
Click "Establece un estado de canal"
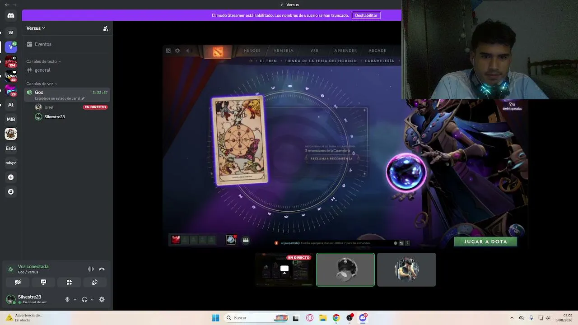(60, 98)
